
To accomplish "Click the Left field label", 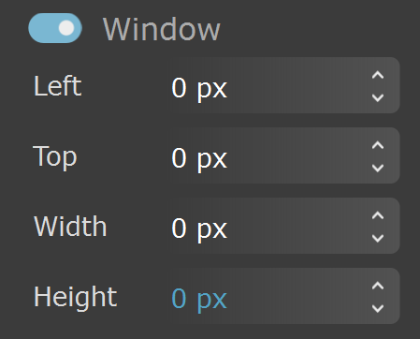I will click(x=58, y=86).
